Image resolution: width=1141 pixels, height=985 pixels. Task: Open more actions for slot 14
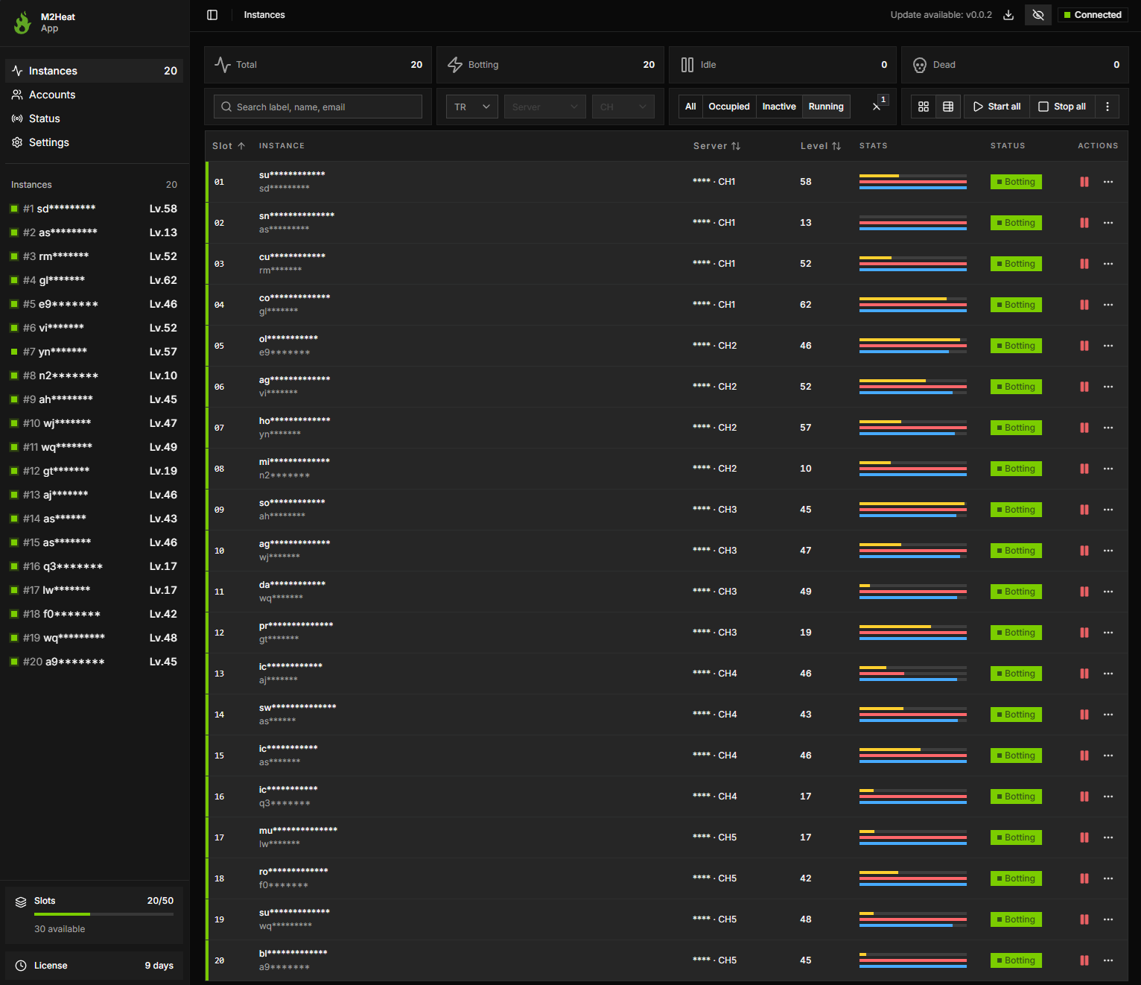tap(1108, 715)
